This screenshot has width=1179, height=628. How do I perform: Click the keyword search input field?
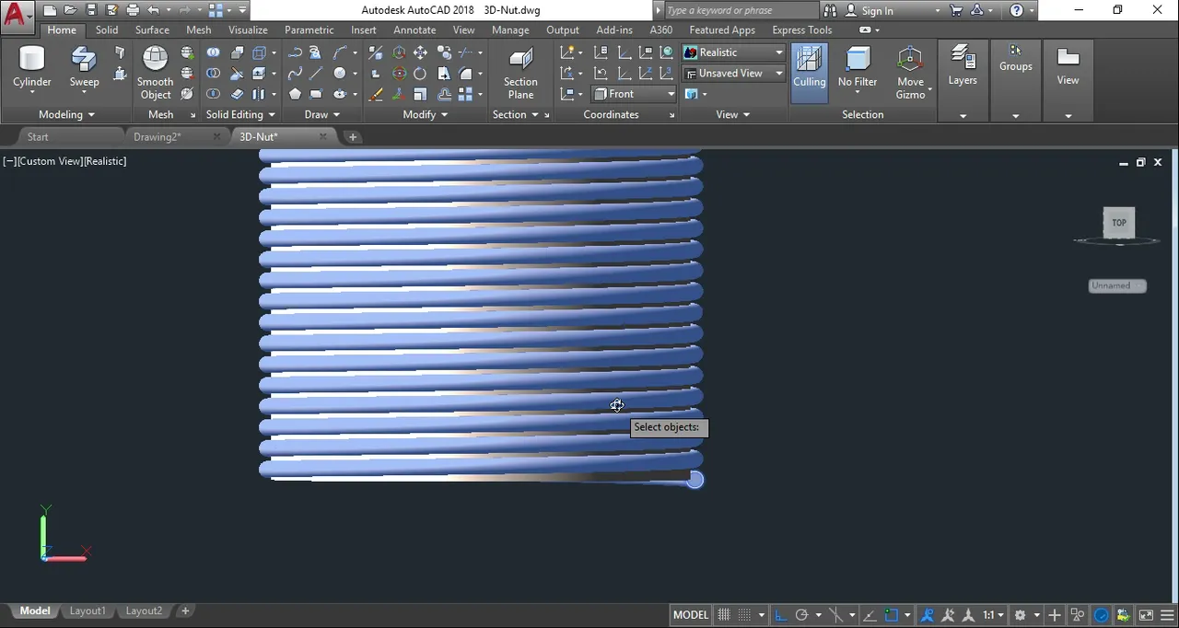[741, 10]
